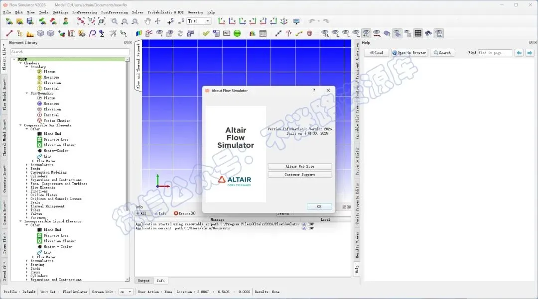
Task: Click the Help forward arrow icon
Action: point(530,53)
